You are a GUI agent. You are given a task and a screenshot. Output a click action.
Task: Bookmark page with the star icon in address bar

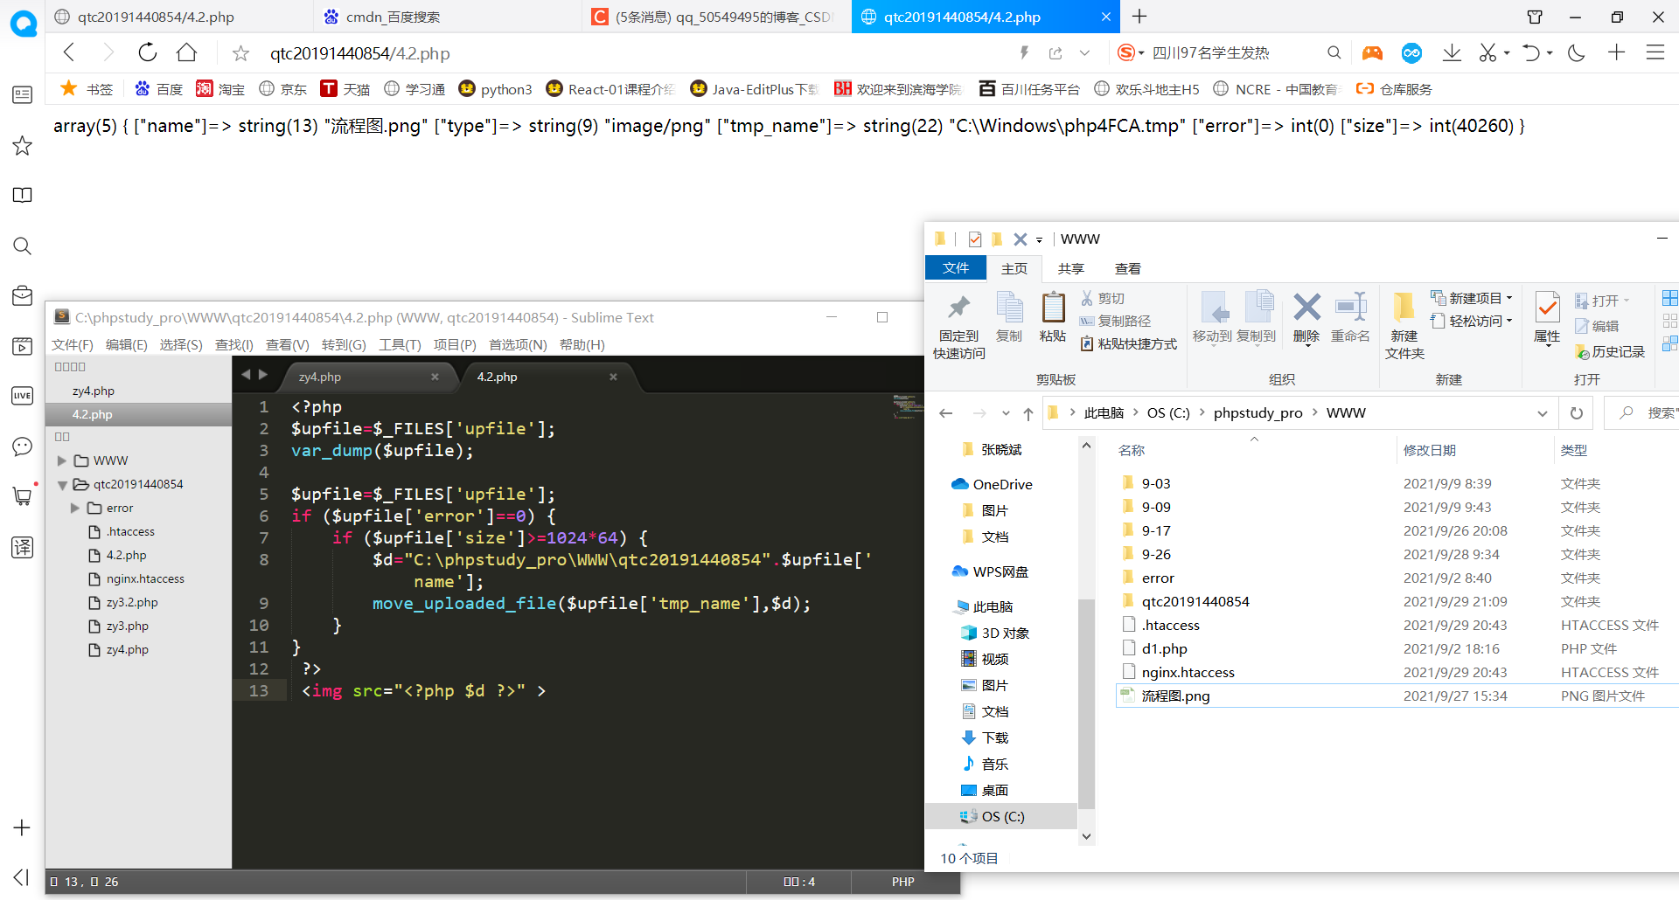pos(240,53)
